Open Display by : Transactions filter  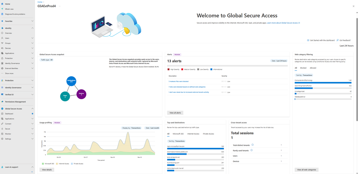(x=131, y=128)
